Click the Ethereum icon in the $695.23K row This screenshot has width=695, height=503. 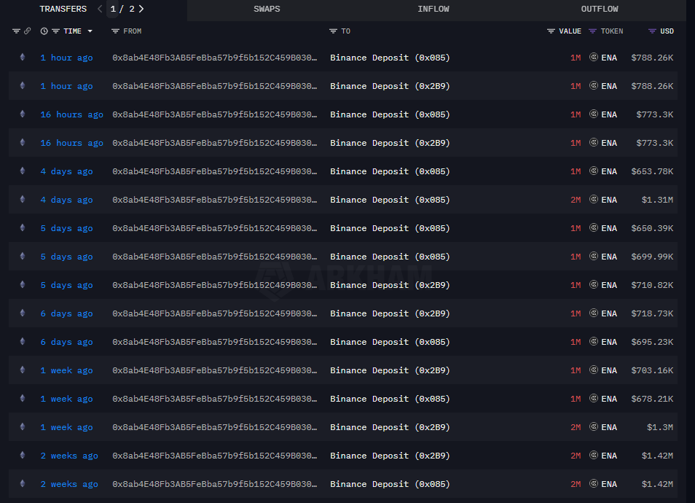coord(23,341)
